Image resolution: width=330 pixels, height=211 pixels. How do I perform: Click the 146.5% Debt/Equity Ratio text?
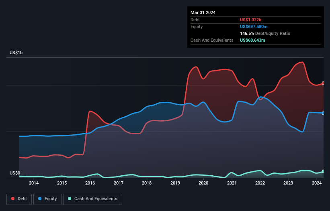pyautogui.click(x=265, y=33)
